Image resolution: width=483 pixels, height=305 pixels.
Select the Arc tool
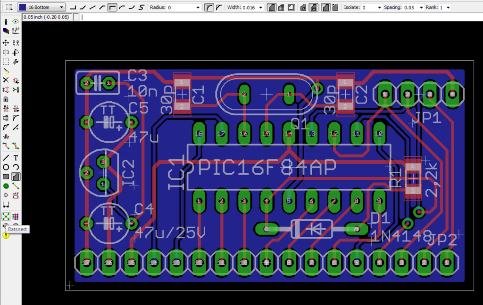(x=16, y=167)
